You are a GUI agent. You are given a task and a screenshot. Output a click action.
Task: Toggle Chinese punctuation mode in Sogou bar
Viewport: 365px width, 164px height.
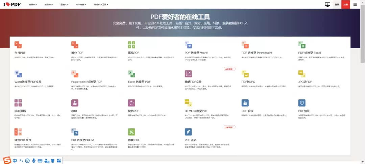click(x=21, y=161)
